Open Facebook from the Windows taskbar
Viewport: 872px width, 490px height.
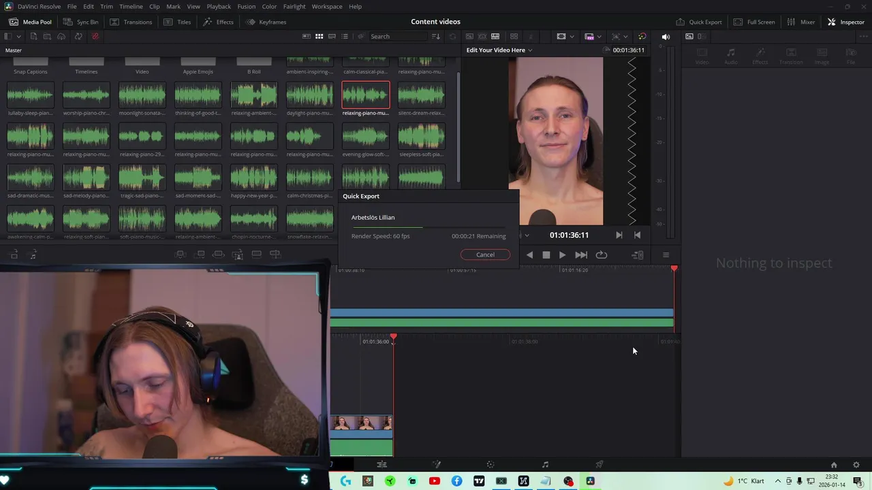[x=456, y=481]
